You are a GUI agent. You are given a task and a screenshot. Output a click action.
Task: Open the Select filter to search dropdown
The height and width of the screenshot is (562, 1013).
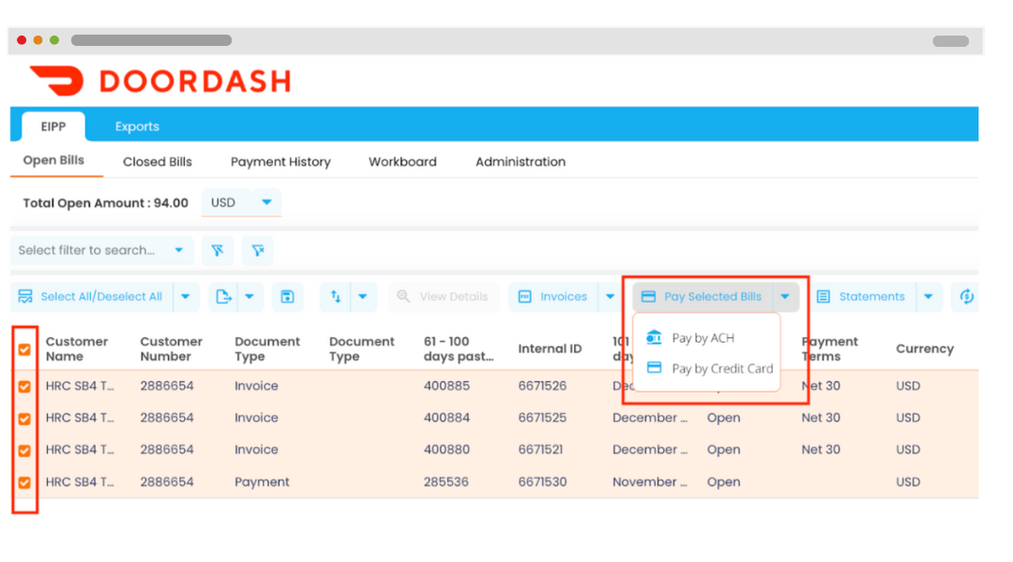click(101, 250)
